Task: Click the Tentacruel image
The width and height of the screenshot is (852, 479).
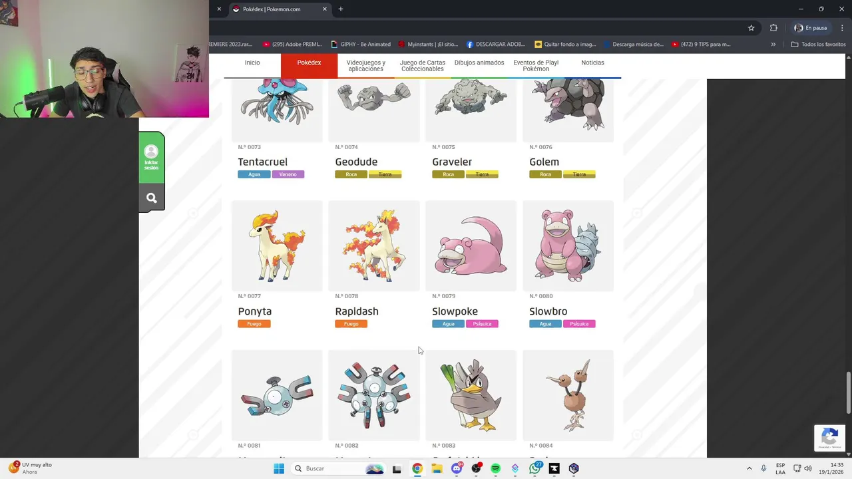Action: [277, 110]
